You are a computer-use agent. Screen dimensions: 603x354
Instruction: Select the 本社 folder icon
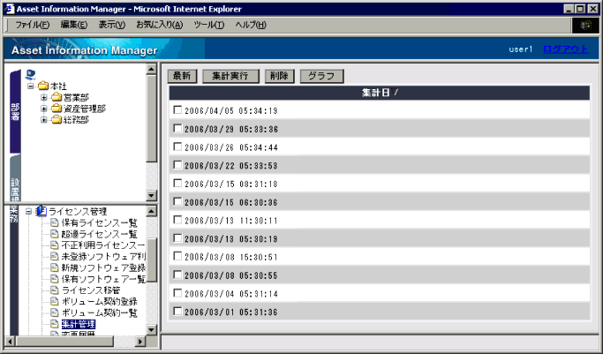[43, 86]
